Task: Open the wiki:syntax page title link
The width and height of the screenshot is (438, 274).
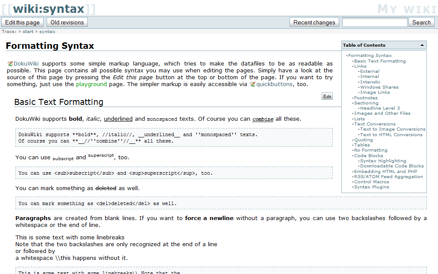Action: (49, 9)
